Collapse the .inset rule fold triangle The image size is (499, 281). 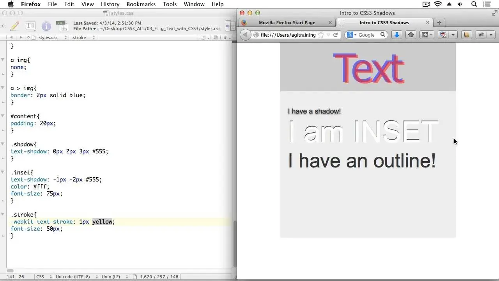pyautogui.click(x=3, y=173)
